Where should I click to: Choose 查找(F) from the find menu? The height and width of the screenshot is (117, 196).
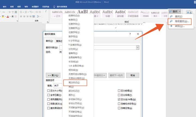pos(179,16)
